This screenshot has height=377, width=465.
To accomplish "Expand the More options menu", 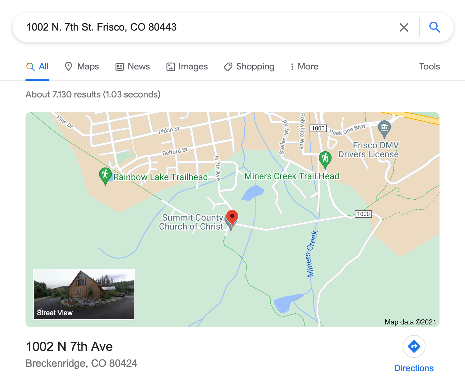I will 304,67.
